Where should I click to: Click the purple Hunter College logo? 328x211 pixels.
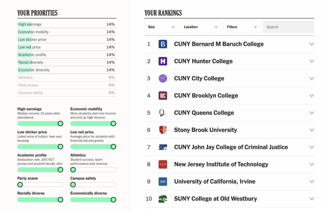point(163,61)
